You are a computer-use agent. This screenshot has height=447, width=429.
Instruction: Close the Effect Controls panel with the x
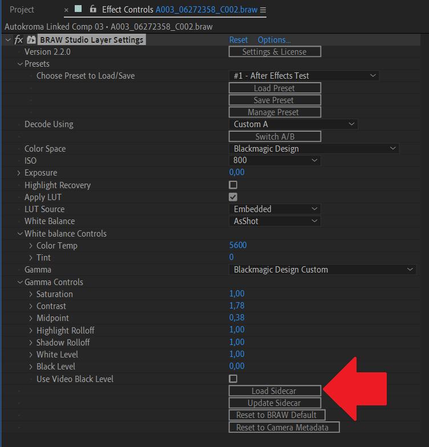66,10
